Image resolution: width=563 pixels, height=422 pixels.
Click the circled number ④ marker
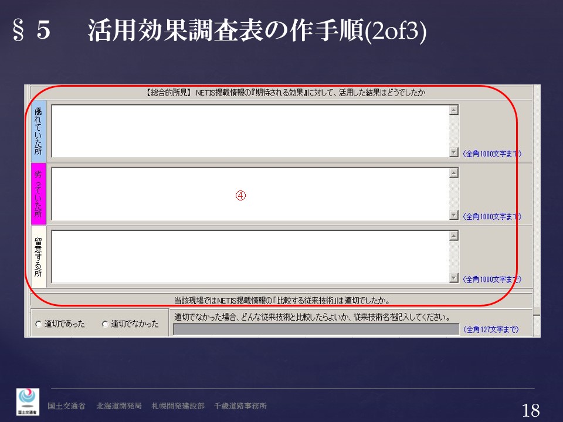click(240, 196)
